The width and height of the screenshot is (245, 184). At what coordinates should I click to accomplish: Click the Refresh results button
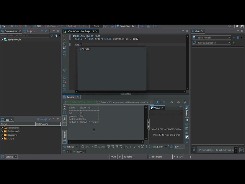point(69,147)
